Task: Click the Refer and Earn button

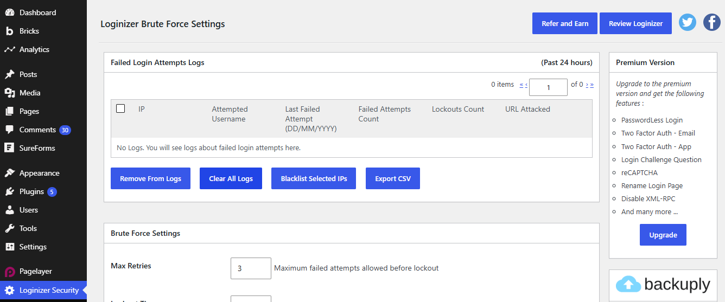Action: (x=565, y=23)
